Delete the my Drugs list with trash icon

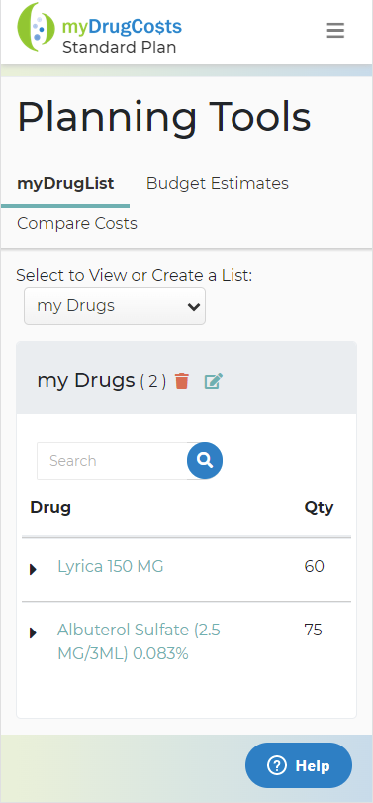click(x=182, y=381)
